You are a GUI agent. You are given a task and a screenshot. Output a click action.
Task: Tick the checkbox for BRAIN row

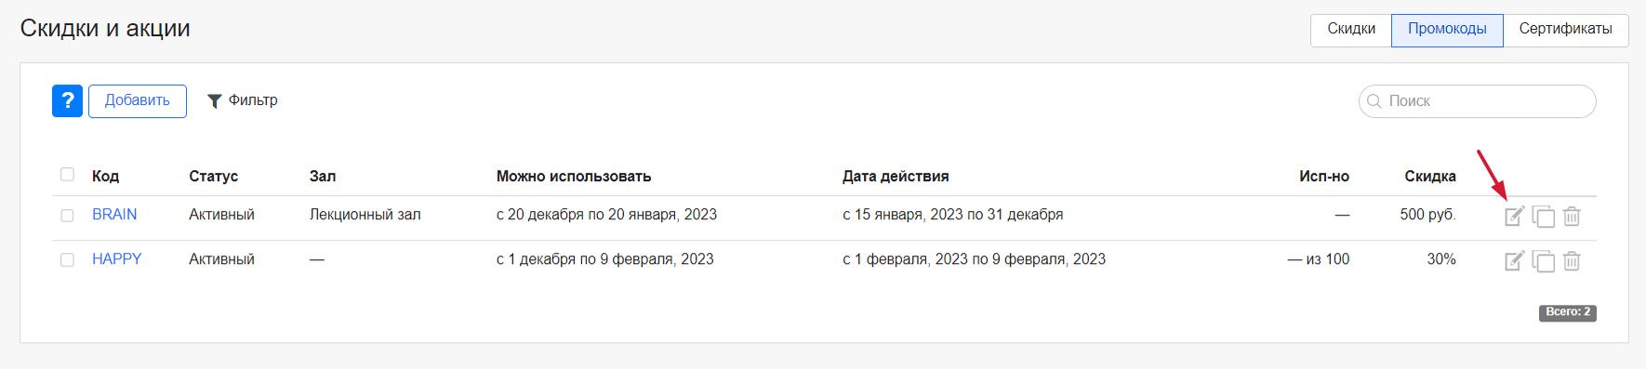click(67, 216)
